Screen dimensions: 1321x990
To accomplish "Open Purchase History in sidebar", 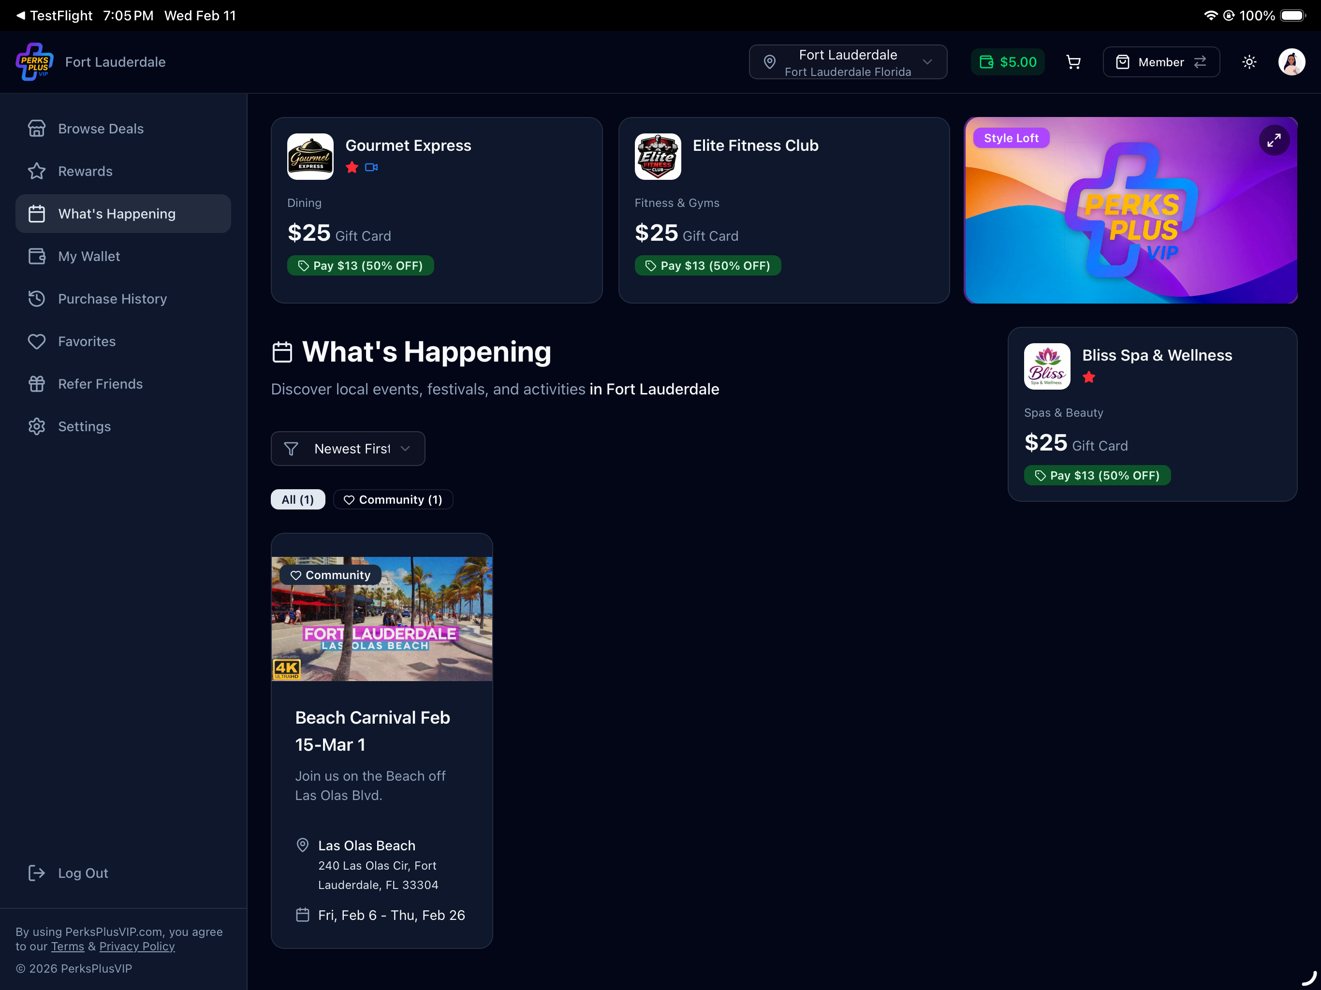I will coord(123,299).
